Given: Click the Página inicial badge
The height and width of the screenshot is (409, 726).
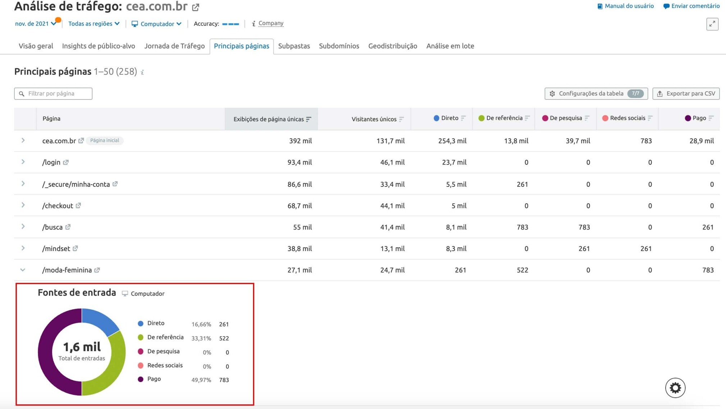Looking at the screenshot, I should click(x=105, y=140).
